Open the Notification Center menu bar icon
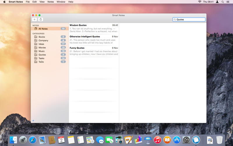The width and height of the screenshot is (233, 146). click(229, 2)
